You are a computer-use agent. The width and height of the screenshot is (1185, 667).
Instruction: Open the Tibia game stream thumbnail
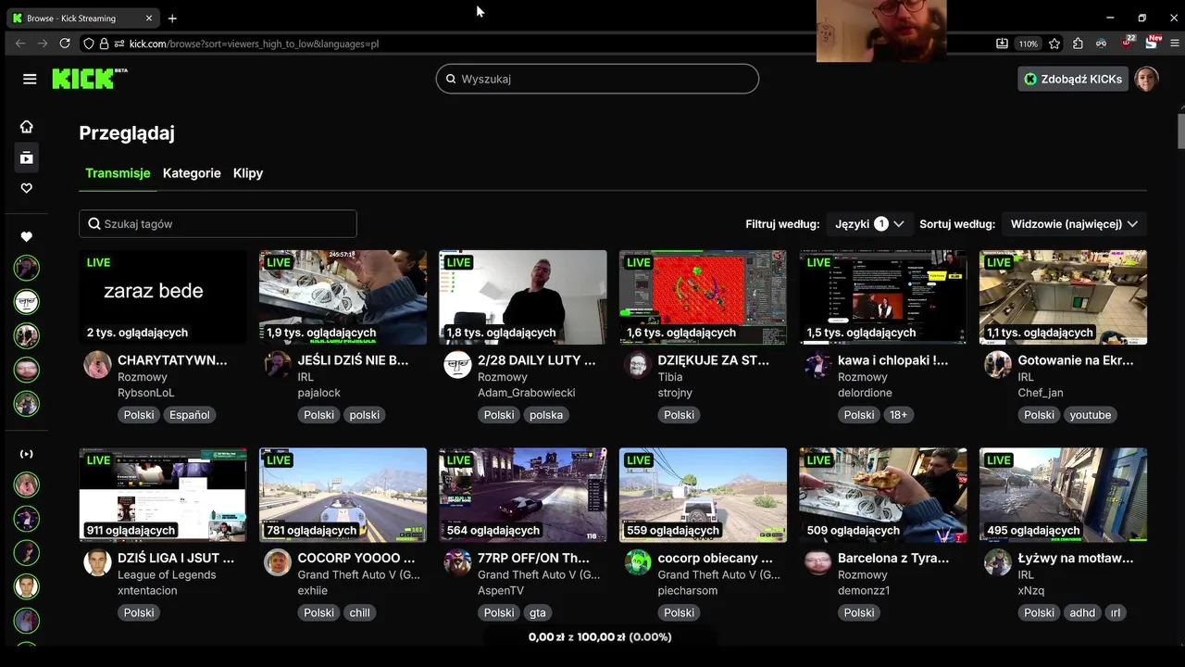(x=703, y=297)
